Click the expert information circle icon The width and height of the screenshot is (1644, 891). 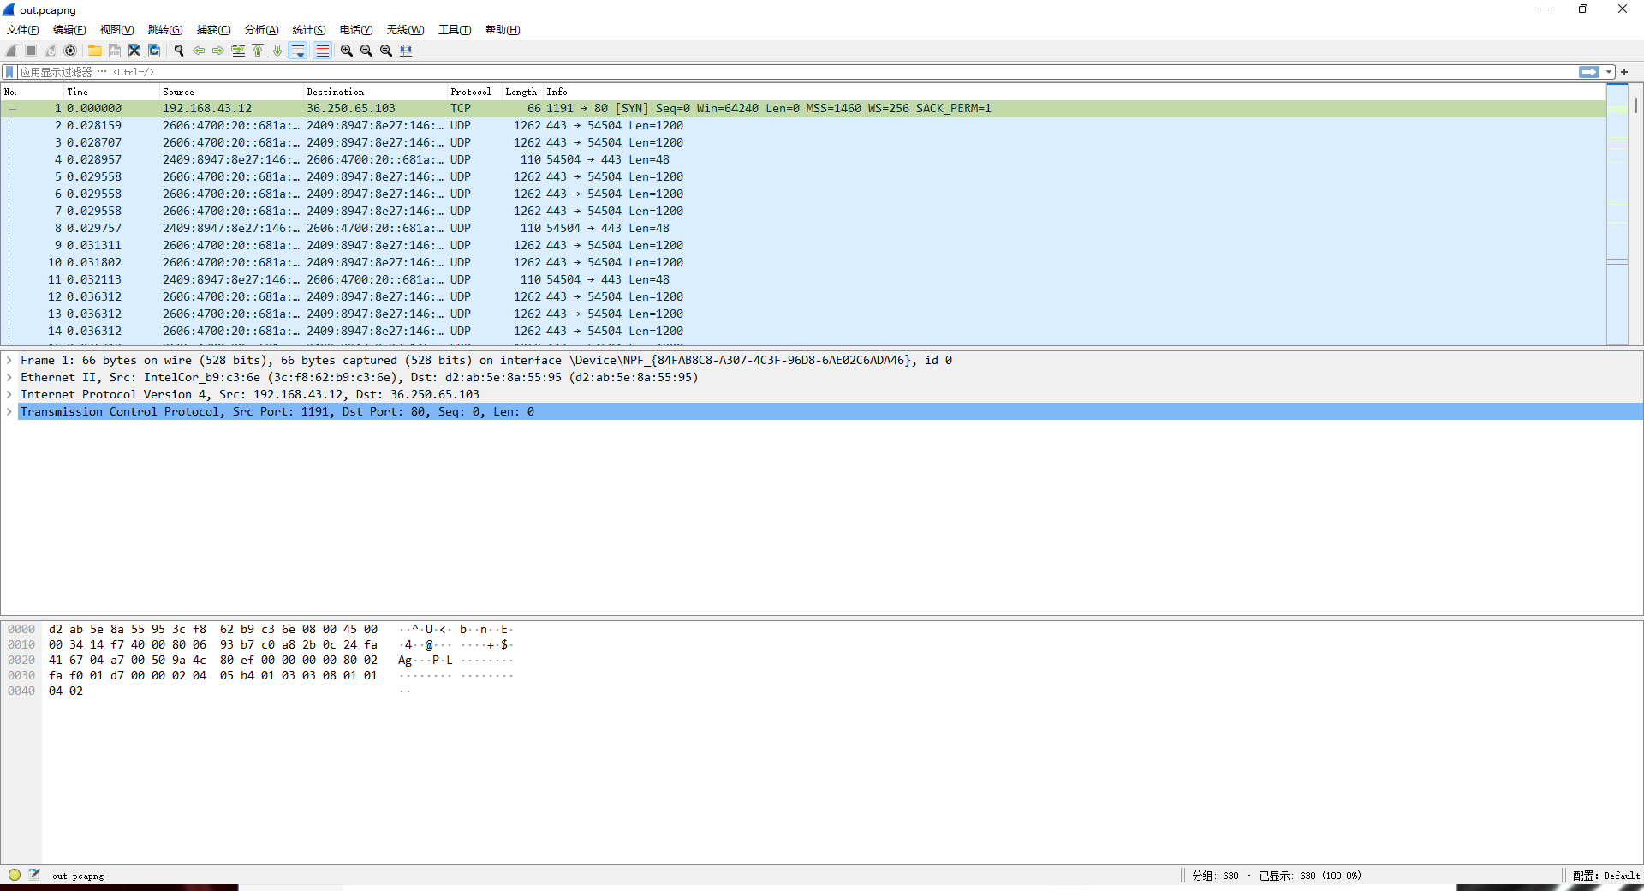tap(15, 875)
